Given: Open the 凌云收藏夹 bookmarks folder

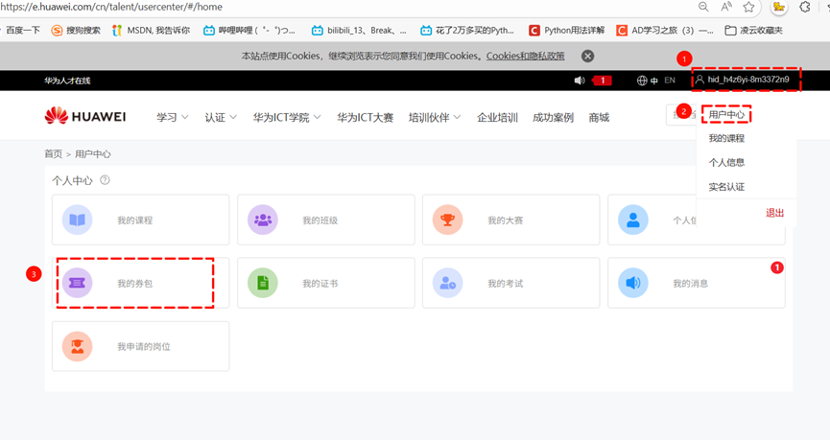Looking at the screenshot, I should 754,30.
